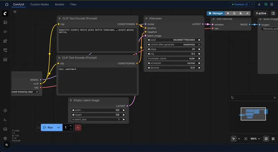The width and height of the screenshot is (278, 152).
Task: Click the fit view icon in canvas toolbar
Action: [x=246, y=138]
